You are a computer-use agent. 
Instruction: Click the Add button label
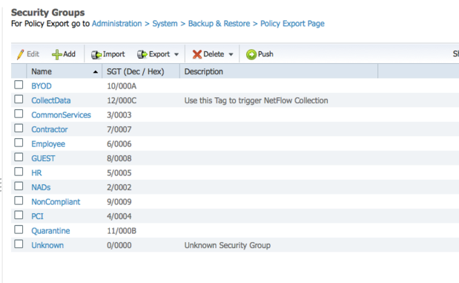(x=70, y=54)
